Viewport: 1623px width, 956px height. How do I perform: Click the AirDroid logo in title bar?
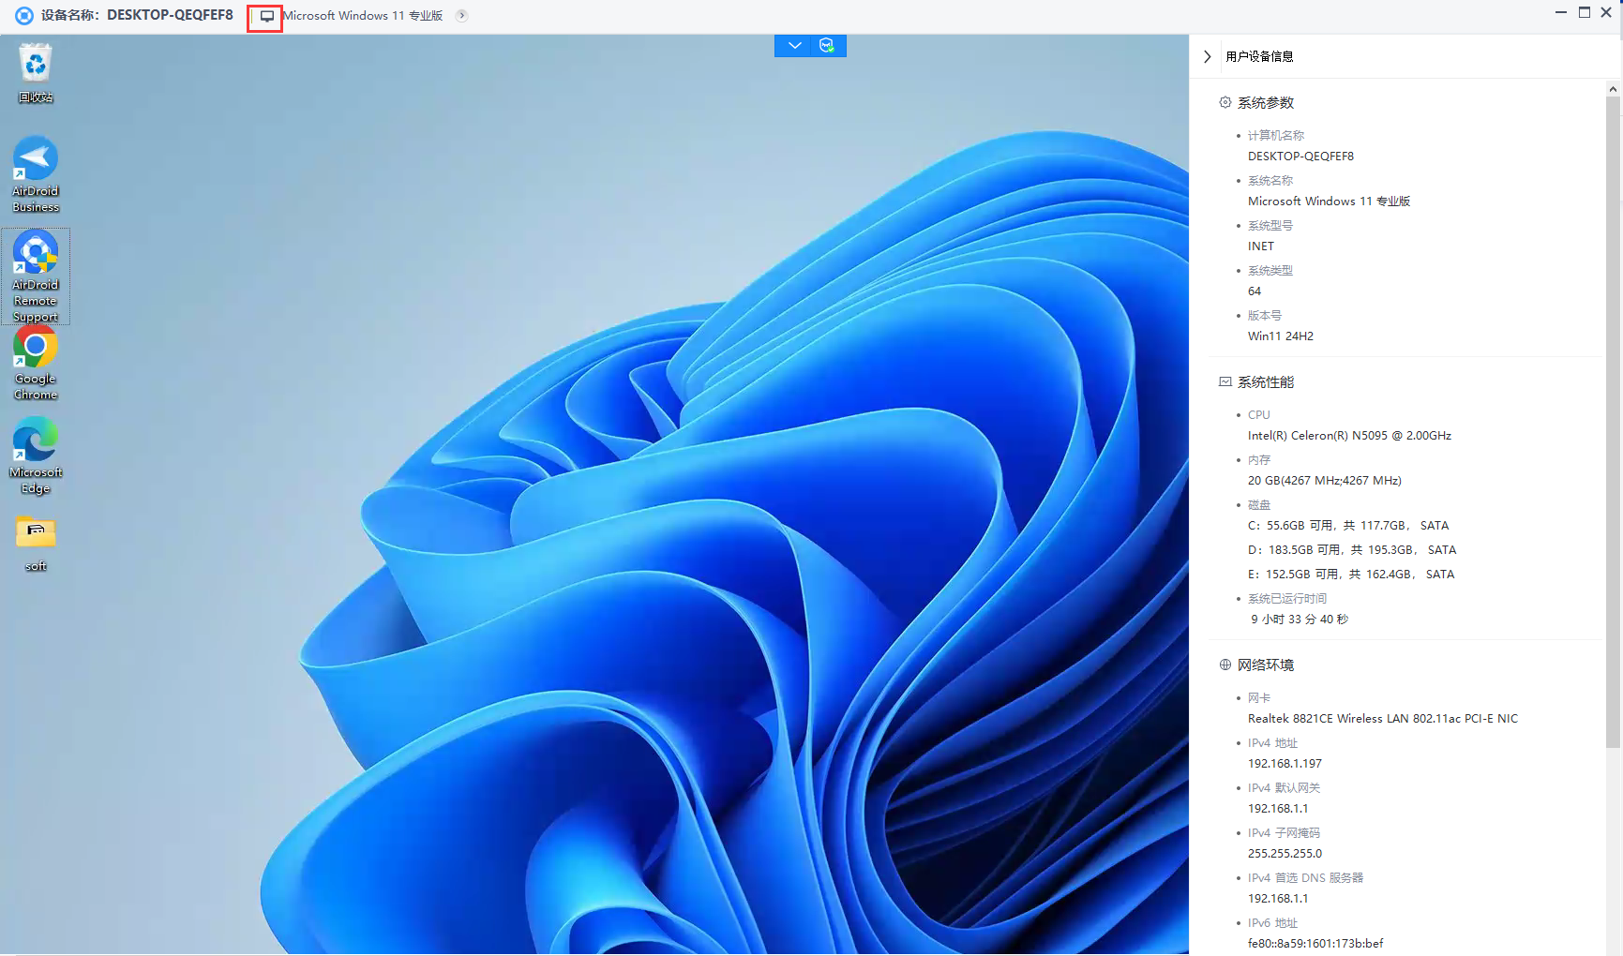[x=23, y=16]
